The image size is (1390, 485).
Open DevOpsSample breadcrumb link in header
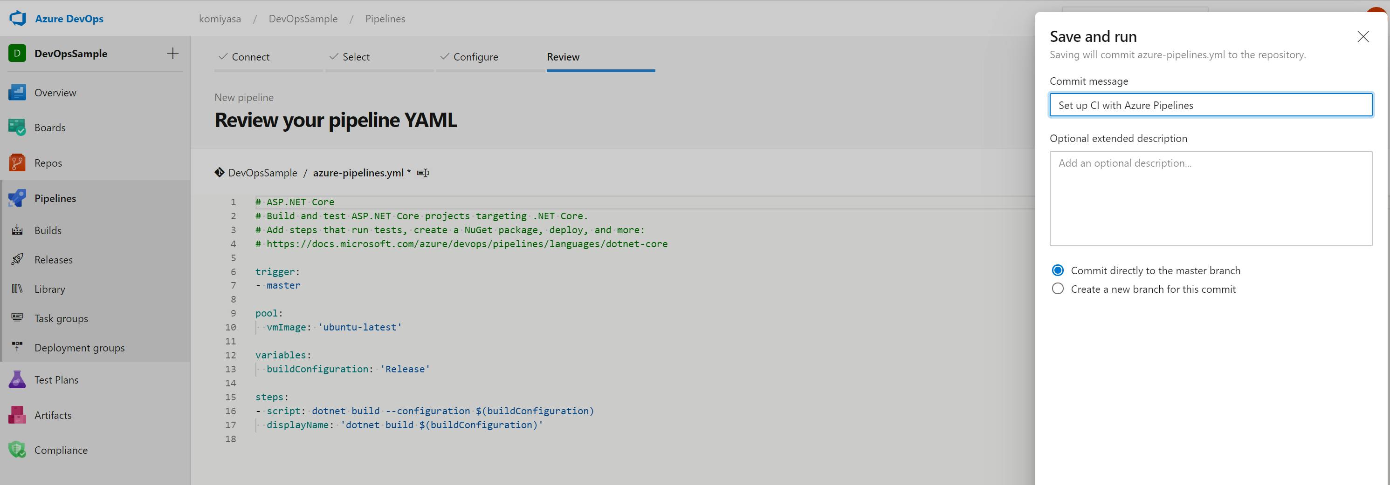(x=303, y=19)
